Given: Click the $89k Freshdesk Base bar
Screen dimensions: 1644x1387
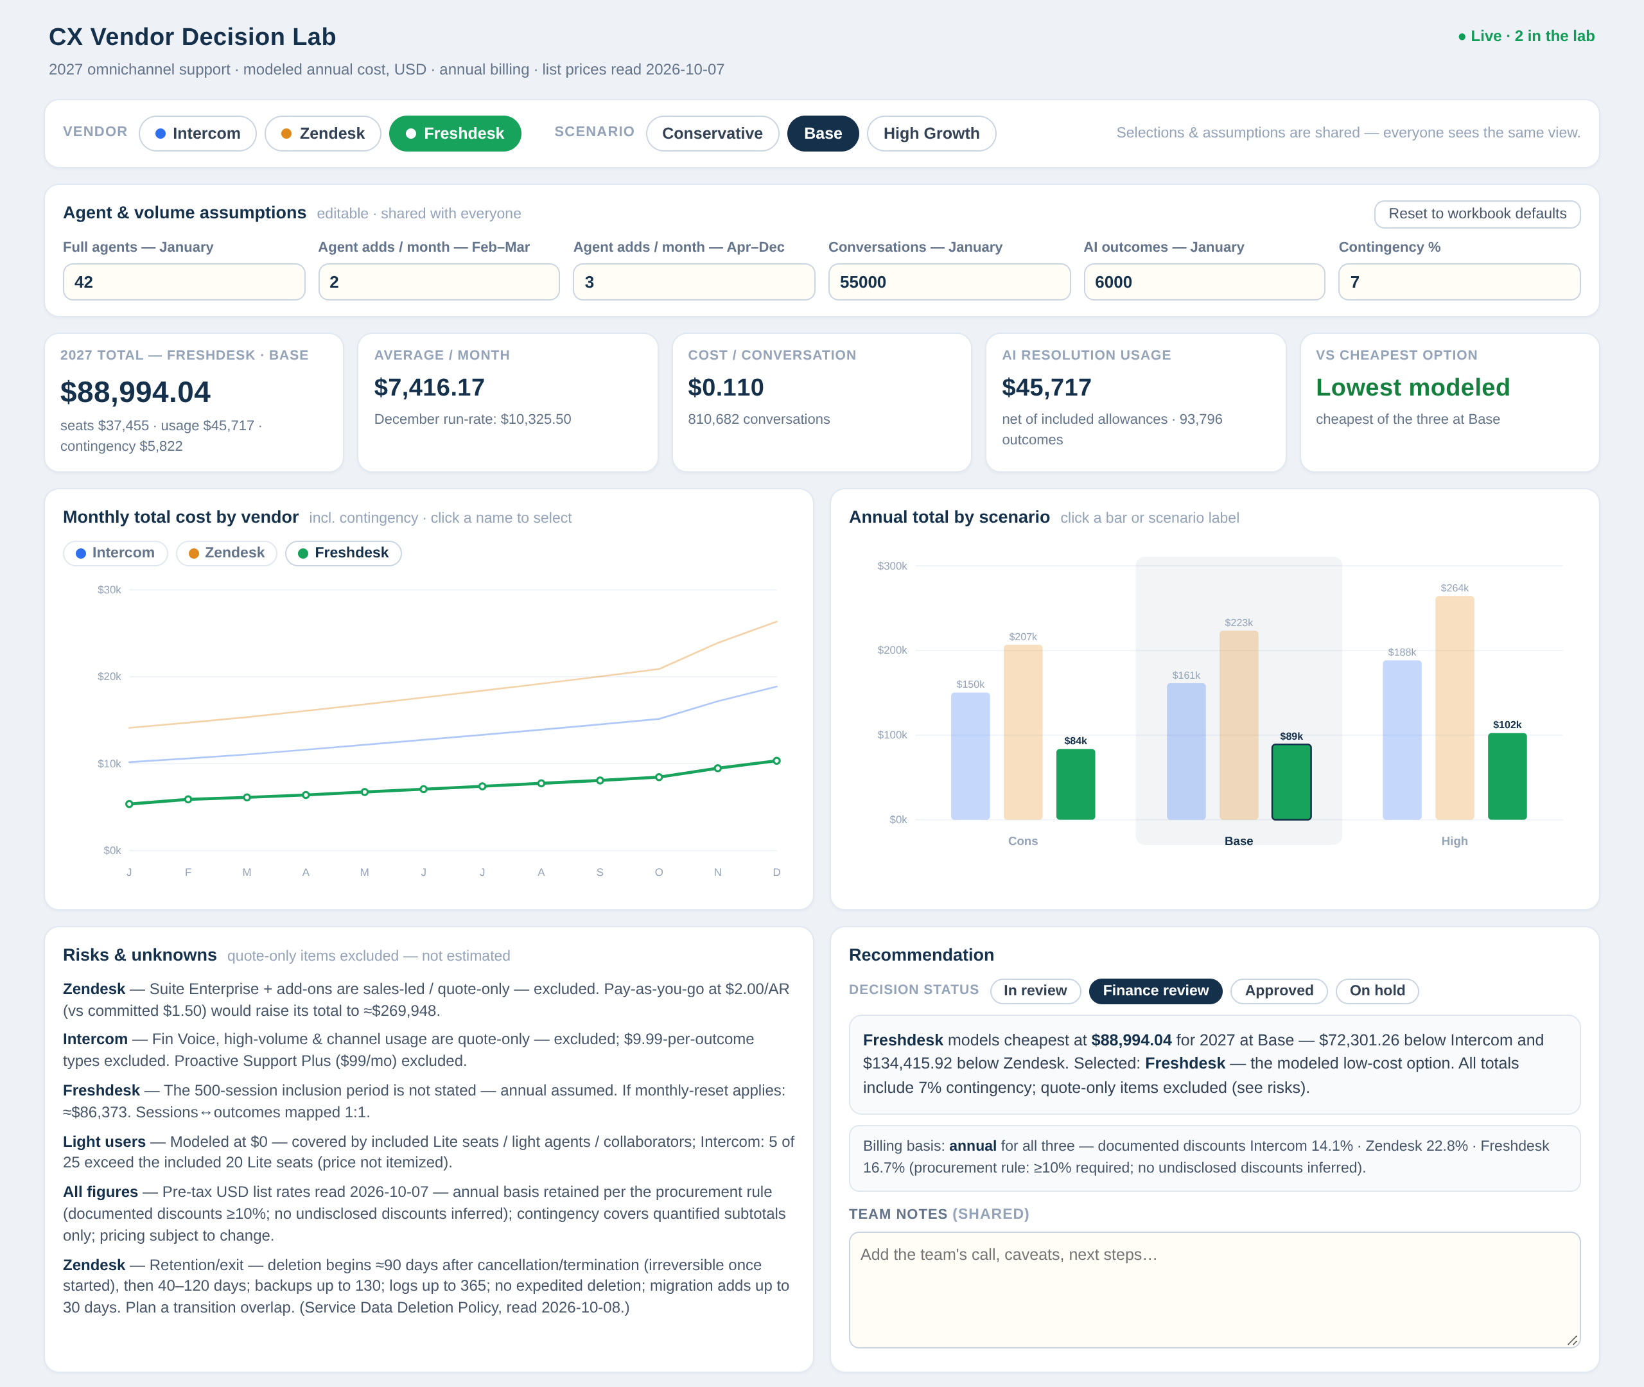Looking at the screenshot, I should click(x=1291, y=782).
